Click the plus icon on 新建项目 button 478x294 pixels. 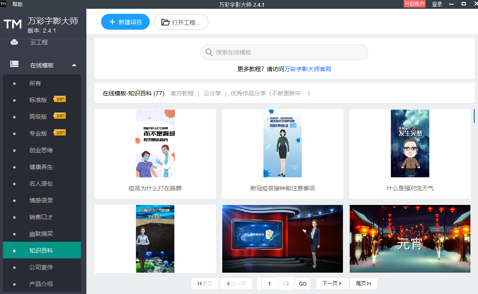click(x=110, y=21)
